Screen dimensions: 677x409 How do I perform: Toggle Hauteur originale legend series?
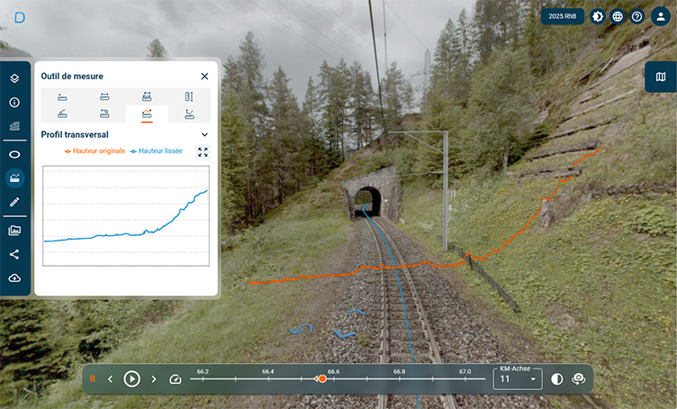[x=95, y=151]
